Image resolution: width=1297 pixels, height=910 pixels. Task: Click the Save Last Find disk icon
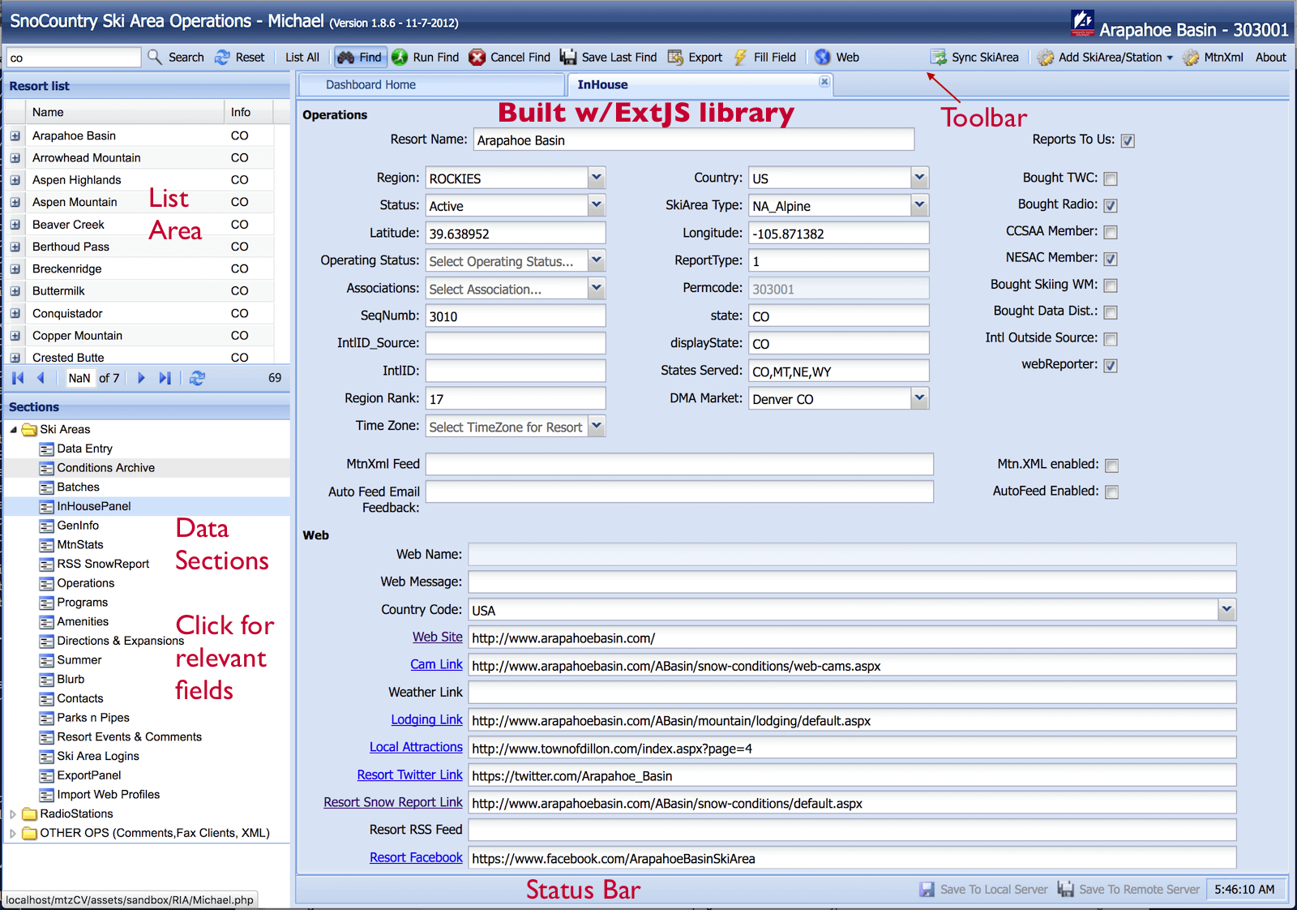point(568,57)
